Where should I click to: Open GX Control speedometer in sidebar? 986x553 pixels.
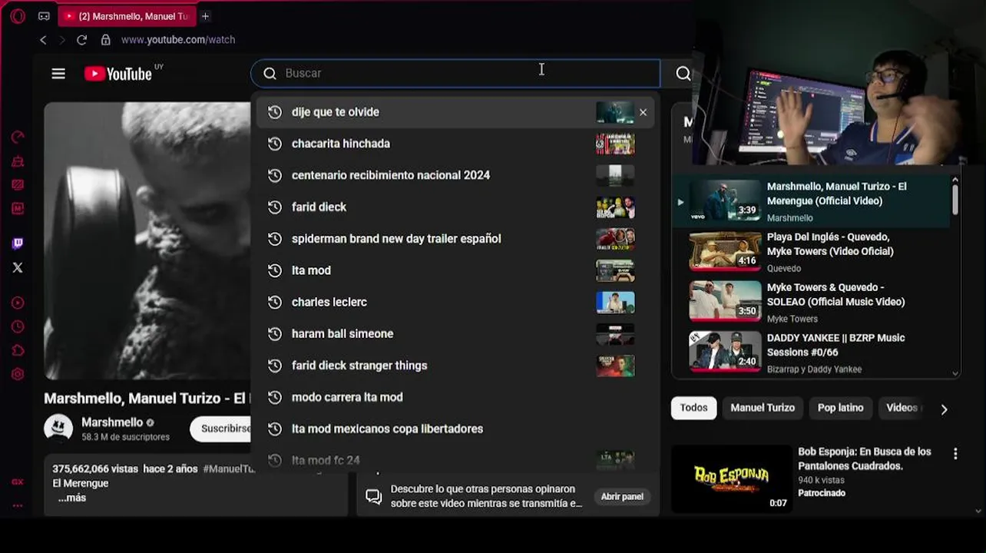pos(18,137)
